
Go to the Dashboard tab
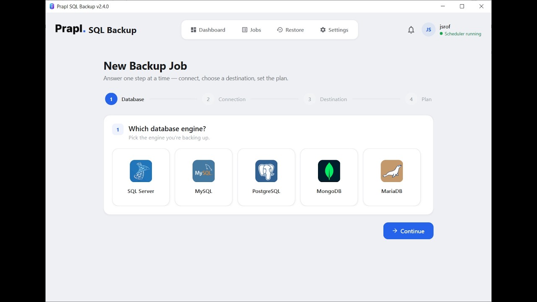[208, 30]
